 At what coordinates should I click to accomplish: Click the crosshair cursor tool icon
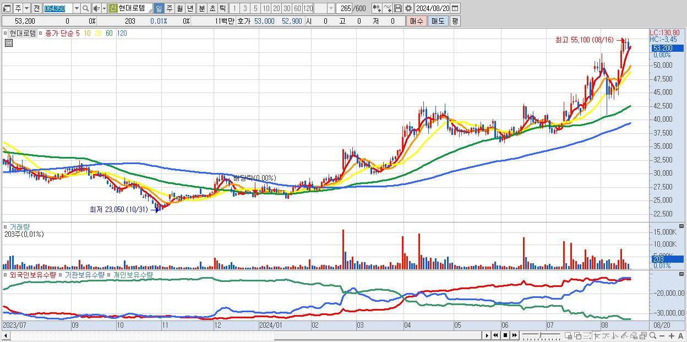(597, 336)
